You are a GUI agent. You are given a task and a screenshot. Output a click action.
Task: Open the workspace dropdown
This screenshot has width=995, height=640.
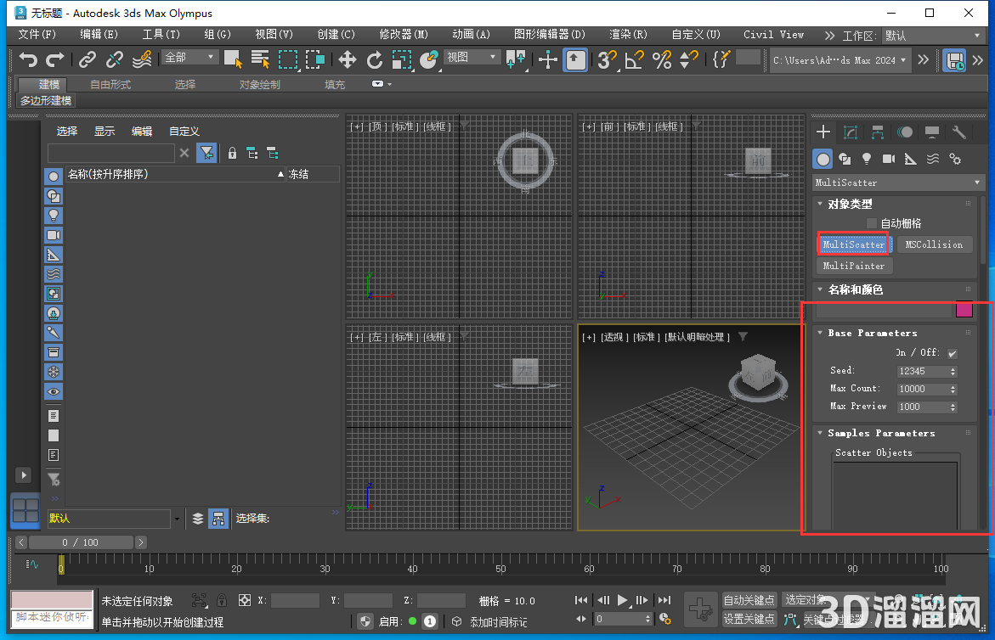coord(932,36)
